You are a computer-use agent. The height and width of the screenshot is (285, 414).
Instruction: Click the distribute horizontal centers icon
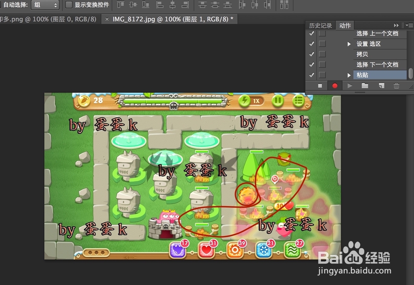(x=255, y=5)
